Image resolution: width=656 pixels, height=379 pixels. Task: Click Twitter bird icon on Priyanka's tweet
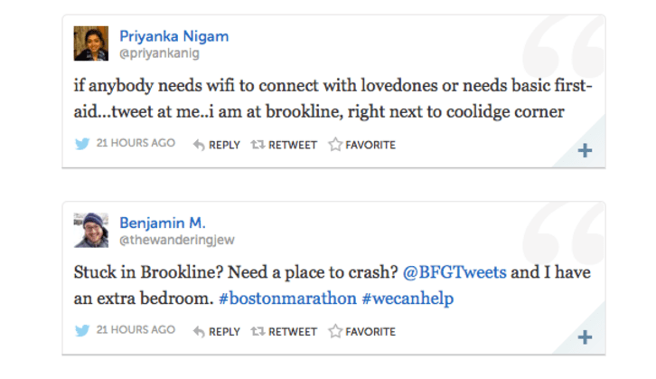click(x=82, y=144)
